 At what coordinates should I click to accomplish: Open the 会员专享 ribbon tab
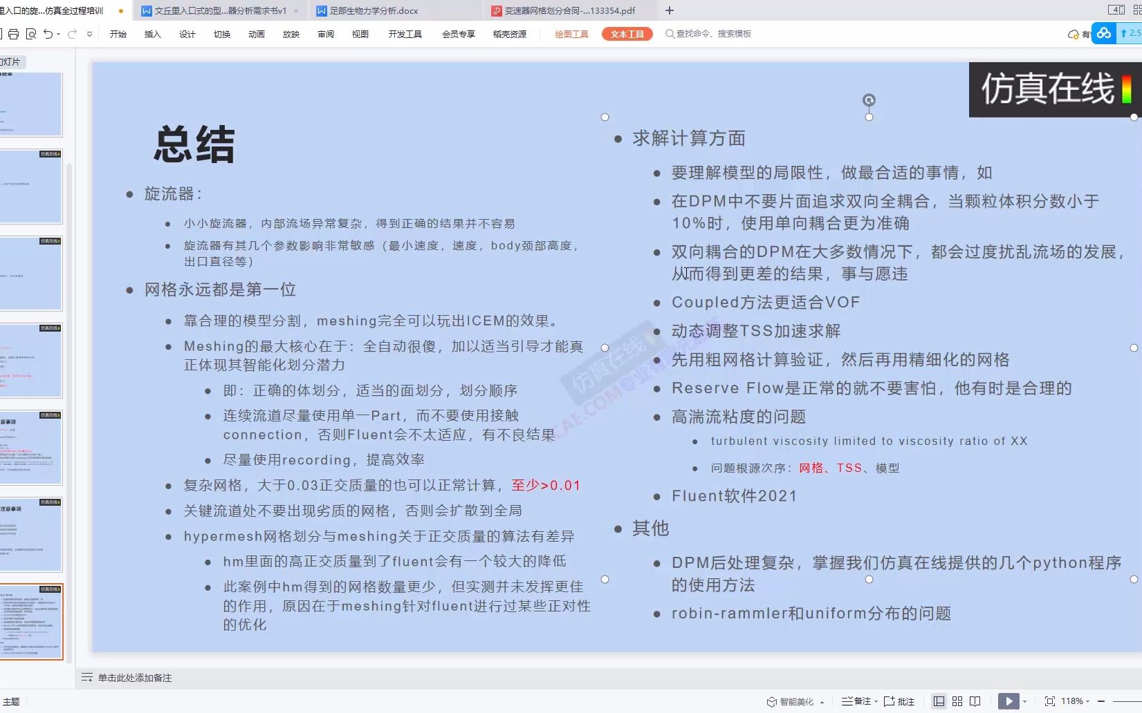pos(459,34)
